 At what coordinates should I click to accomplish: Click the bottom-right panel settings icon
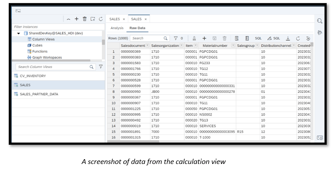click(320, 138)
